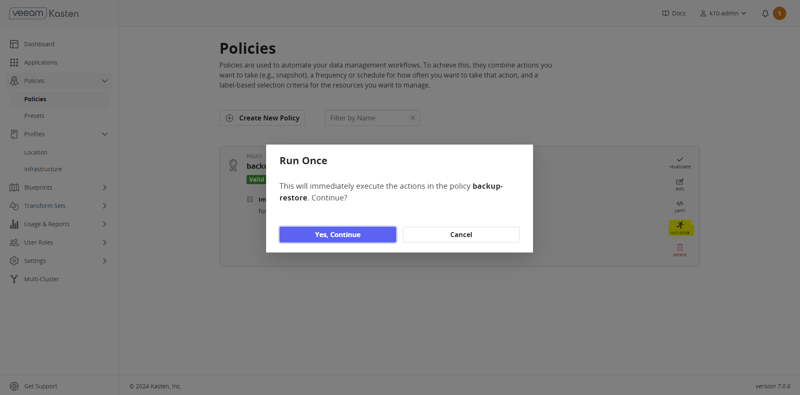Open the policy edit icon
The width and height of the screenshot is (800, 395).
point(680,182)
